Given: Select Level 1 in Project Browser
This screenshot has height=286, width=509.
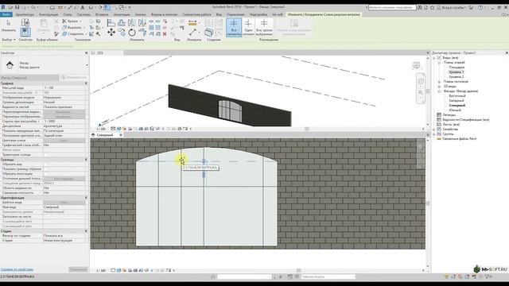Looking at the screenshot, I should [x=456, y=72].
